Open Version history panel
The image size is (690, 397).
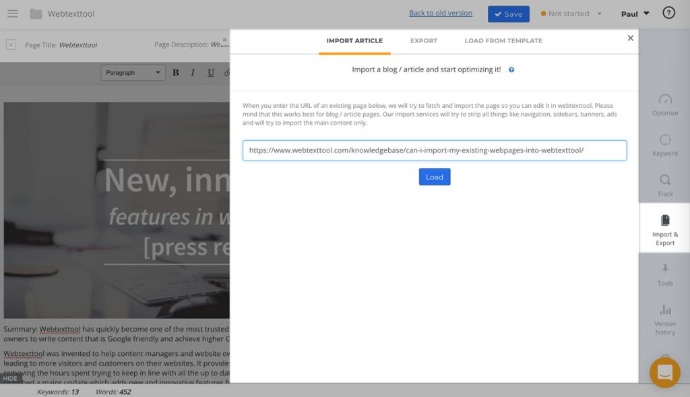point(665,319)
